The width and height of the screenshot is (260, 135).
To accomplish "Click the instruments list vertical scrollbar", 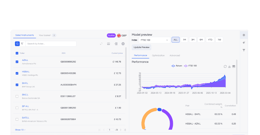I will coord(126,73).
